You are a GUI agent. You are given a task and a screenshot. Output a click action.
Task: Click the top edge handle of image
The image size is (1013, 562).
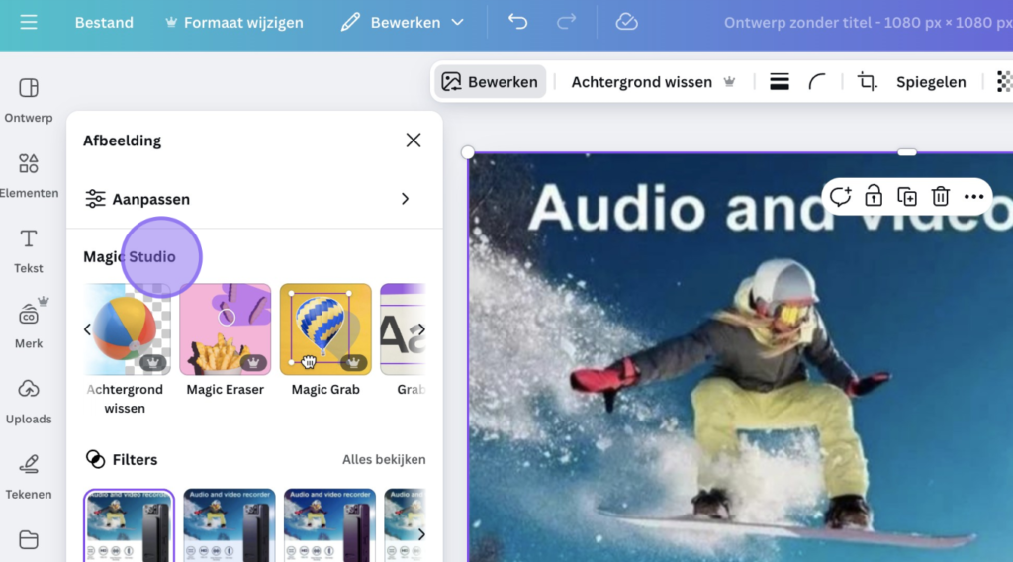[907, 152]
